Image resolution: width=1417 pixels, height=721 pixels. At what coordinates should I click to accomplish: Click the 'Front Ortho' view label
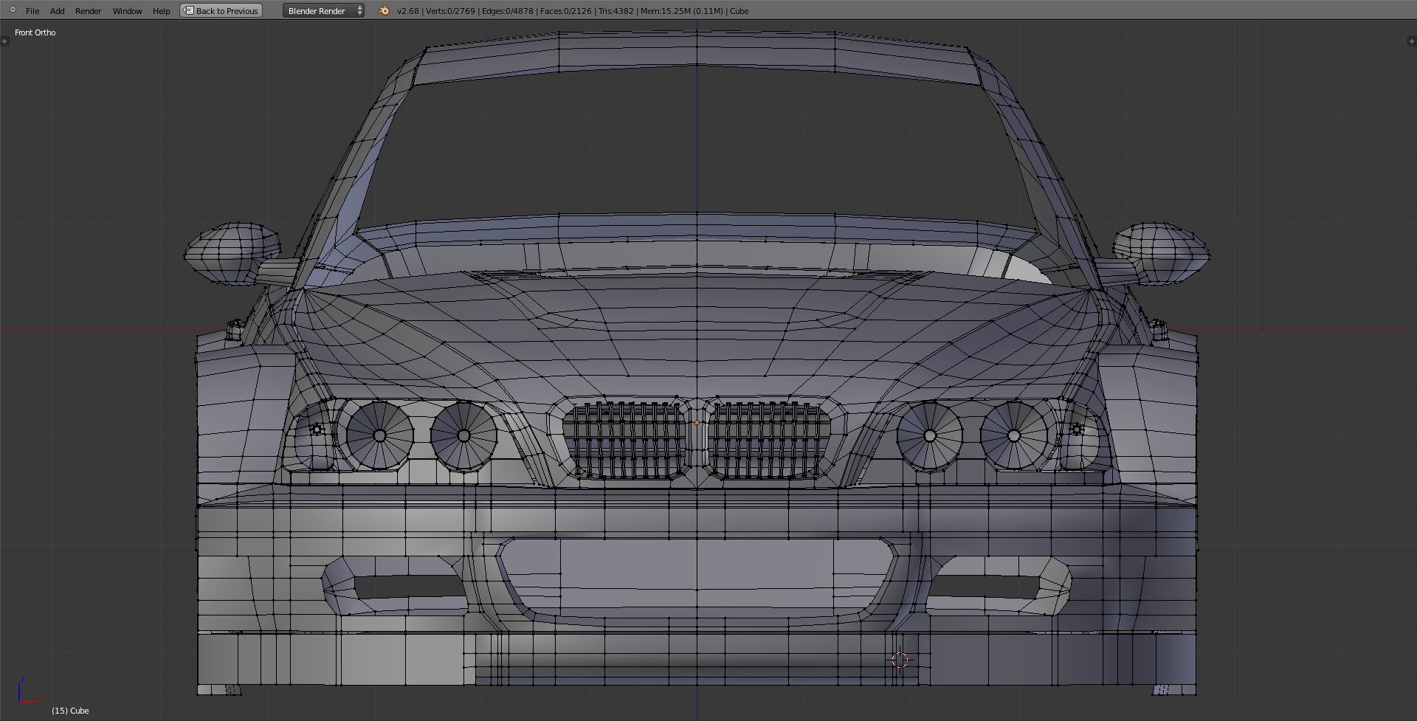[x=35, y=32]
